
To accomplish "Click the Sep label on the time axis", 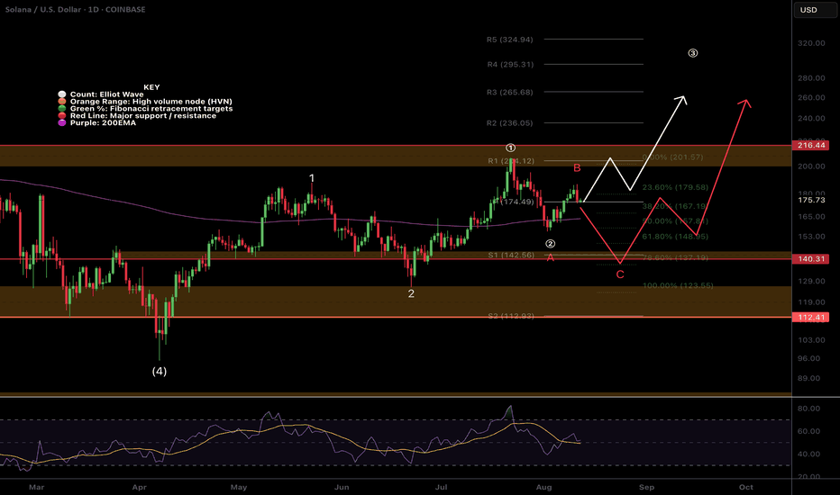I will click(646, 487).
